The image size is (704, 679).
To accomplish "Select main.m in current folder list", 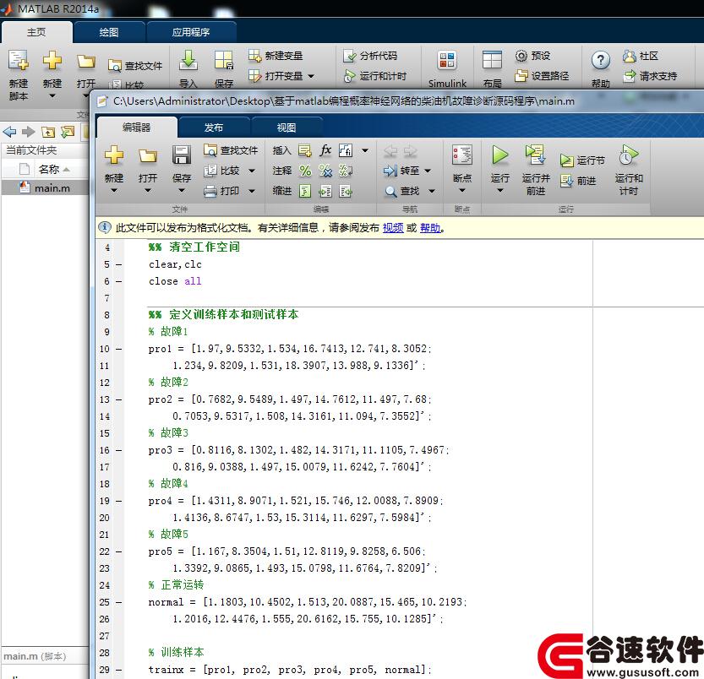I will click(x=45, y=187).
